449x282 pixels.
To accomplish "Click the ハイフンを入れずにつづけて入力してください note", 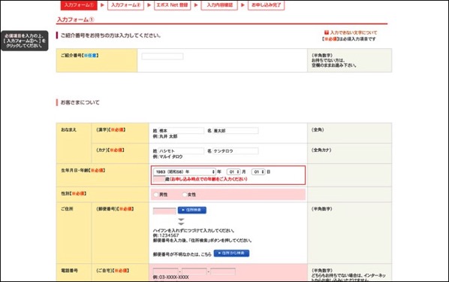I will [194, 231].
